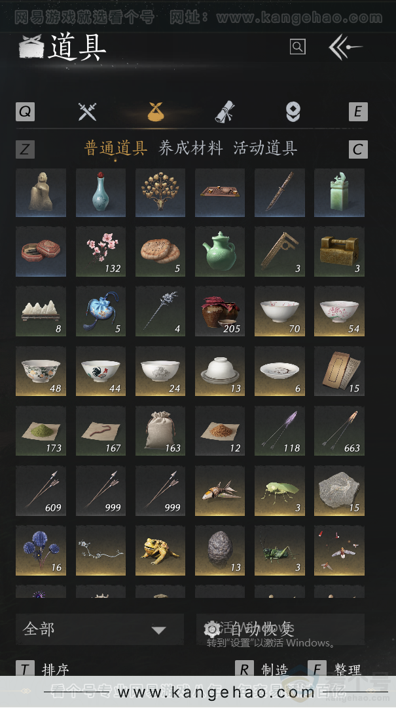Image resolution: width=396 pixels, height=708 pixels.
Task: Select the blue embroidered sachet item
Action: (101, 311)
